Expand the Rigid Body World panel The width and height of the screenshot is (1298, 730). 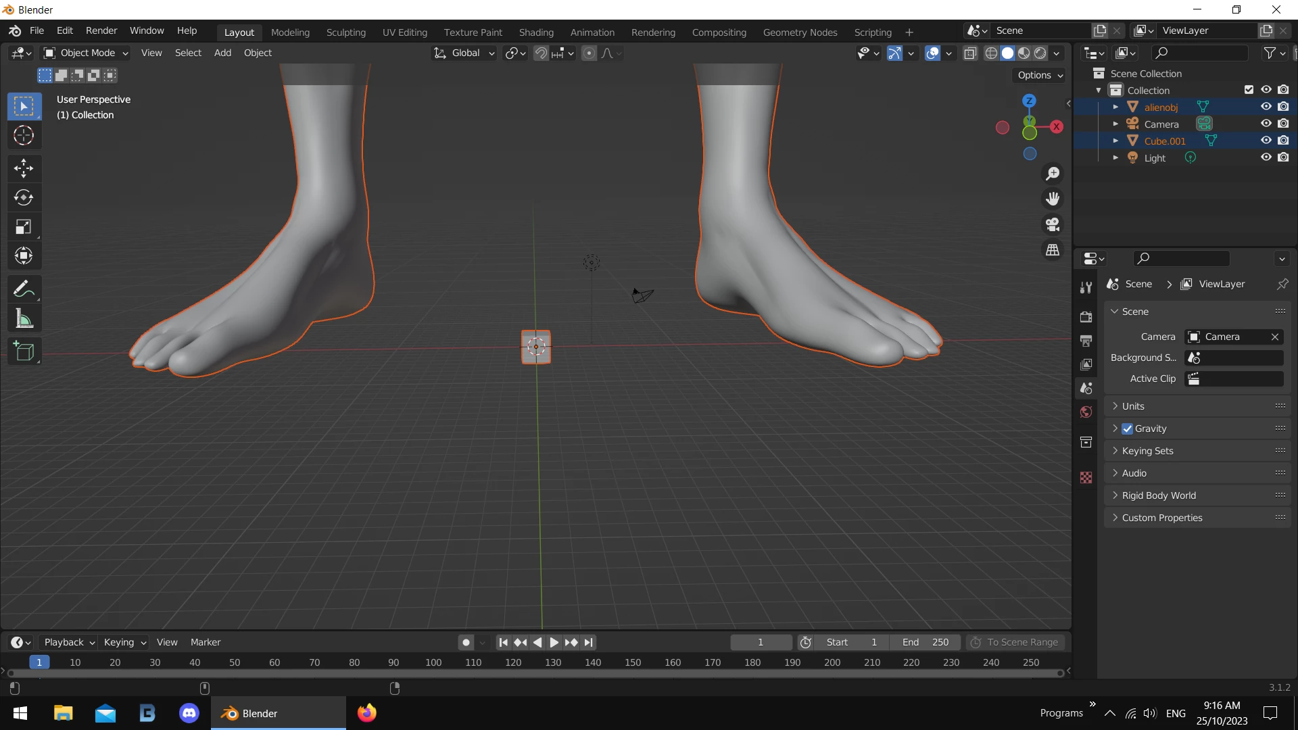coord(1159,495)
